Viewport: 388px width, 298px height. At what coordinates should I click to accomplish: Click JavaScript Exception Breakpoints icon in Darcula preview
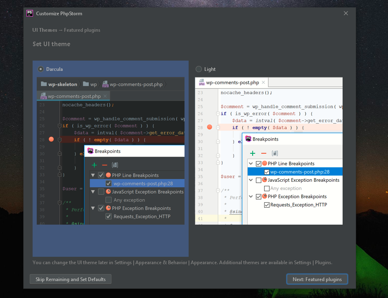[x=108, y=192]
